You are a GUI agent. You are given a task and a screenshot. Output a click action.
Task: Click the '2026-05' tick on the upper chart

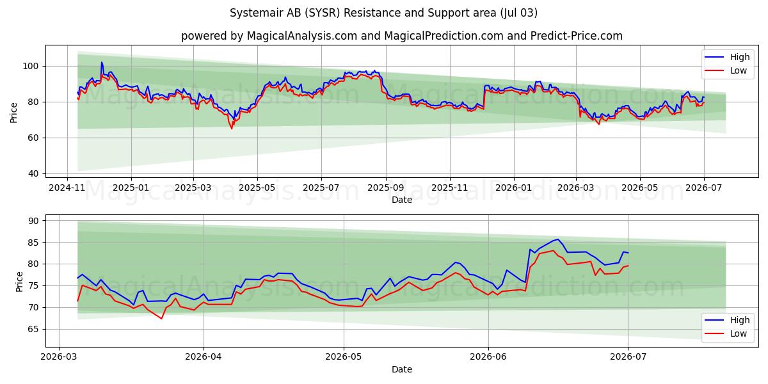[639, 188]
